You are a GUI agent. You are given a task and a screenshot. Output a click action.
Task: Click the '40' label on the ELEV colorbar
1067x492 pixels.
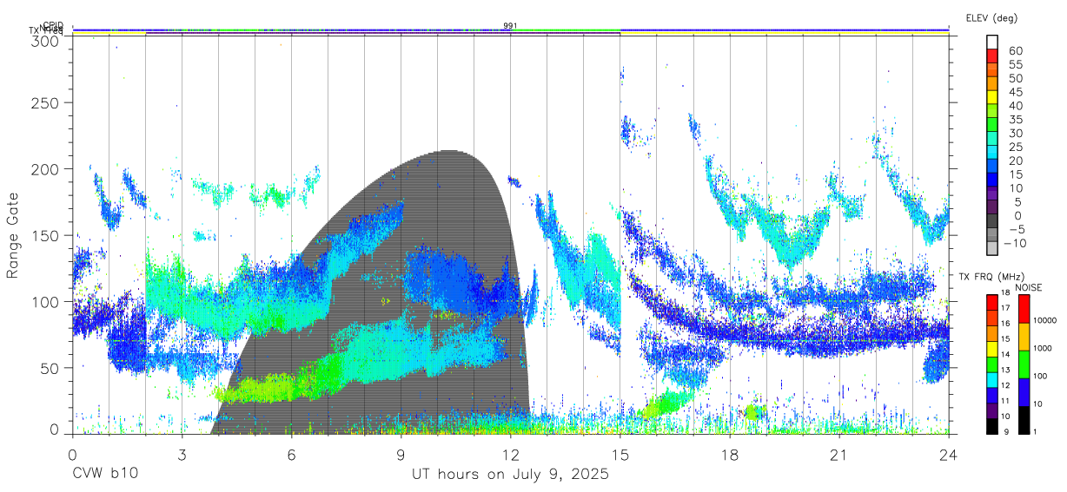[1015, 106]
